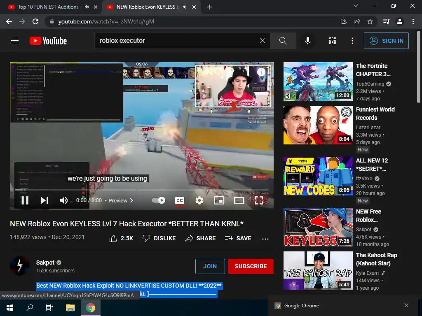Toggle autoplay switch in player
The image size is (422, 316).
159,200
